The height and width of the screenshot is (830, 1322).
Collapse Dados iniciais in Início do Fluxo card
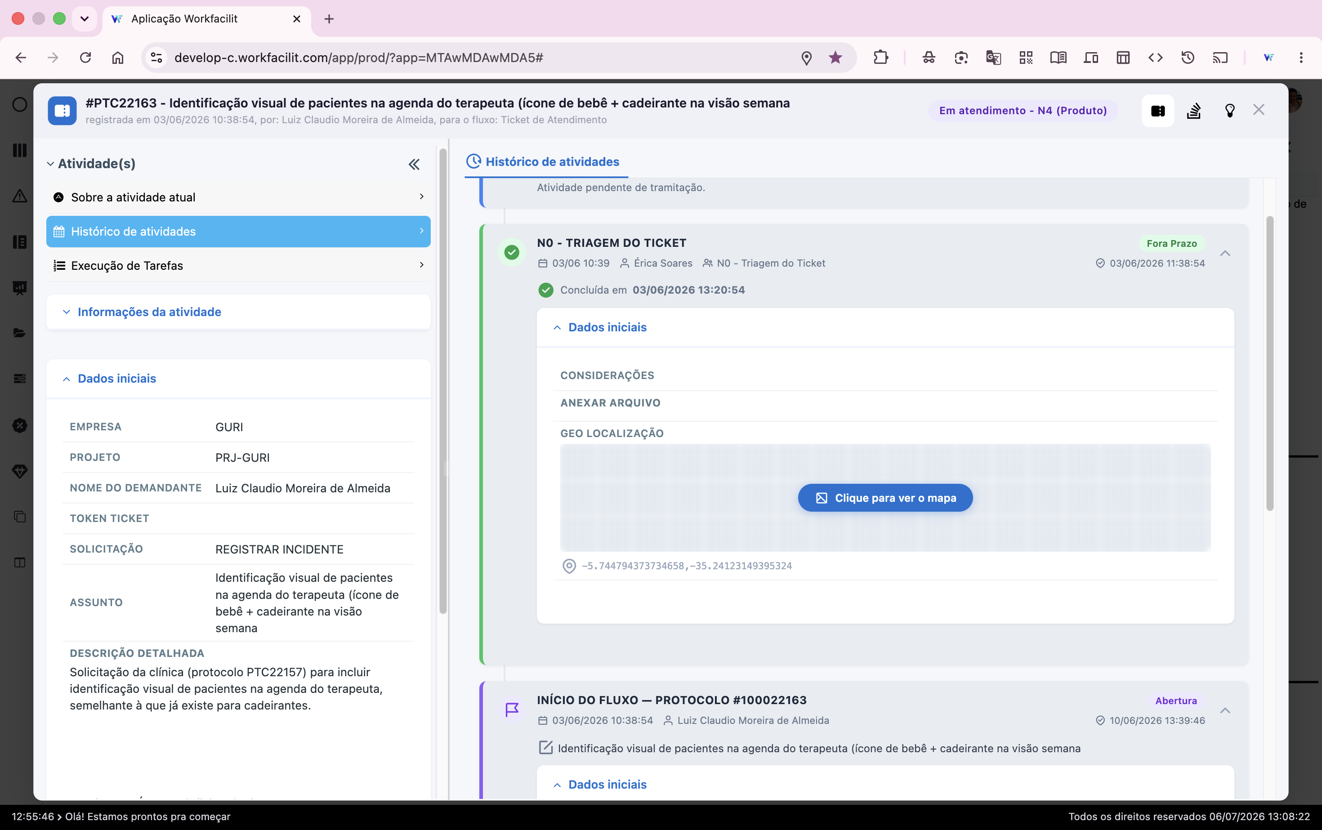coord(557,785)
